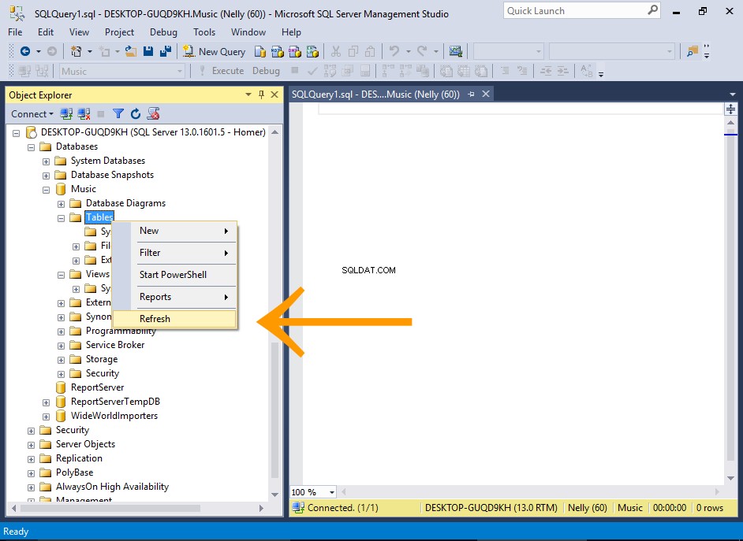This screenshot has height=541, width=743.
Task: Click the Redo arrow icon
Action: (x=422, y=51)
